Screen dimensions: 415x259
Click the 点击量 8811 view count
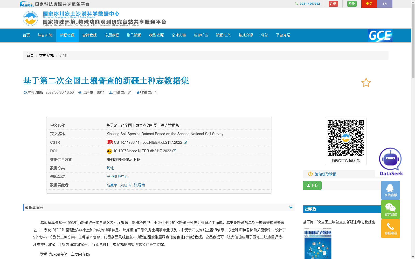91,92
